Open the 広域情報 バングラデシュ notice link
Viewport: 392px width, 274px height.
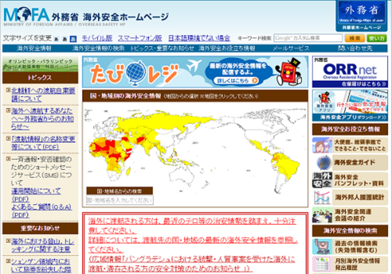point(192,264)
